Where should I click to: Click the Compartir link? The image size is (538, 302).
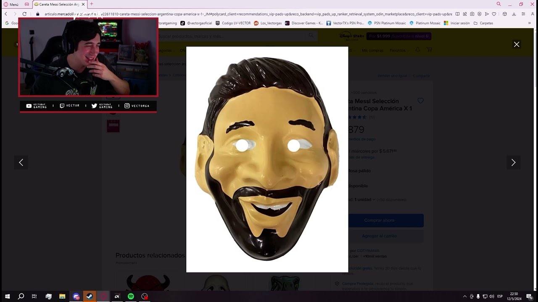click(421, 75)
